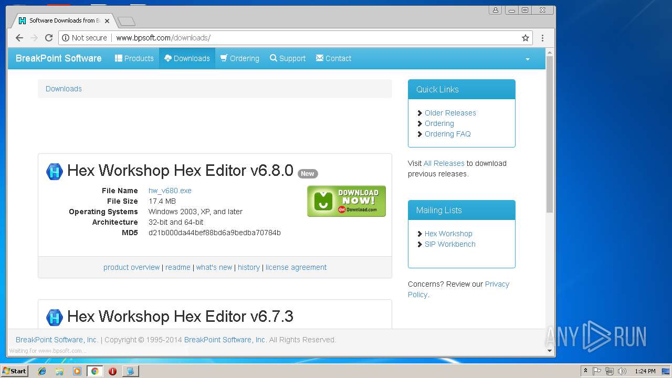This screenshot has height=378, width=672.
Task: Switch to Chrome taskbar icon
Action: (x=94, y=371)
